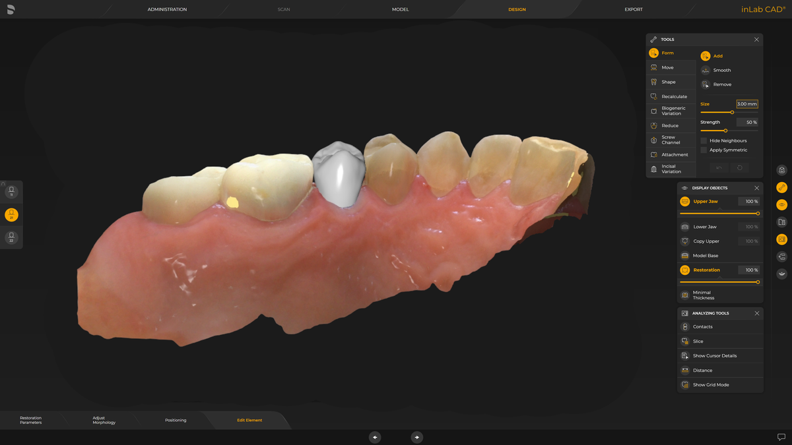Select the Smooth form mode icon
The image size is (792, 445).
click(x=706, y=70)
